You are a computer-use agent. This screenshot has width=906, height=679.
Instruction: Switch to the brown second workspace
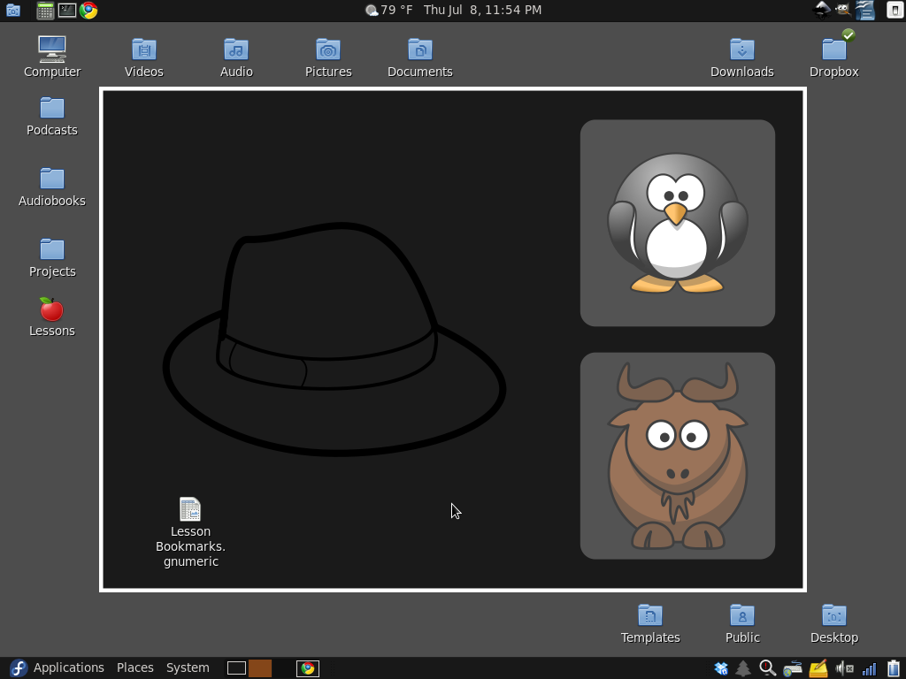[x=260, y=668]
